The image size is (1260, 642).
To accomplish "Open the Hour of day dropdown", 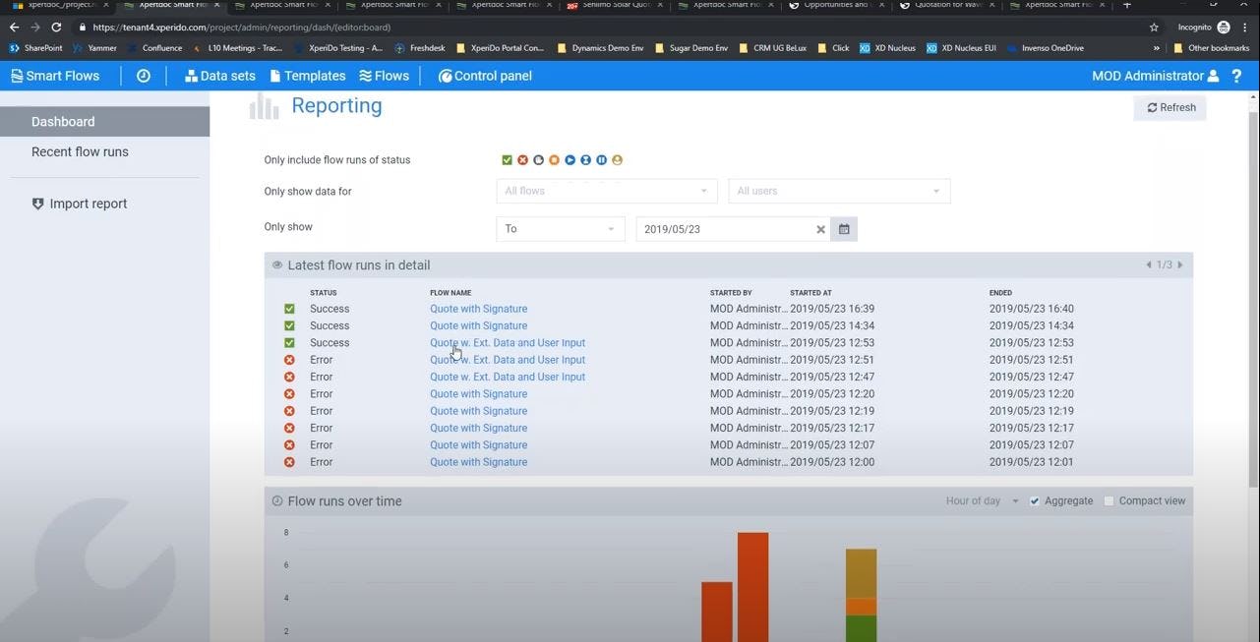I will pyautogui.click(x=982, y=501).
